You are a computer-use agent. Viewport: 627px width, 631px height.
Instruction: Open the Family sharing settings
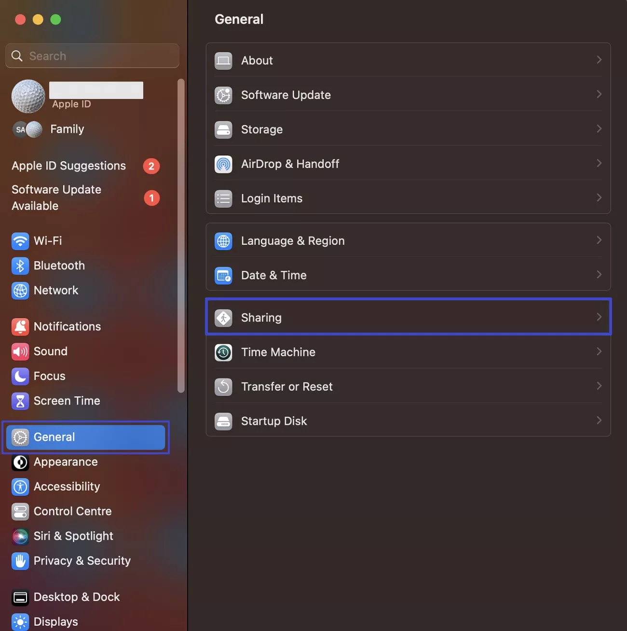coord(67,129)
